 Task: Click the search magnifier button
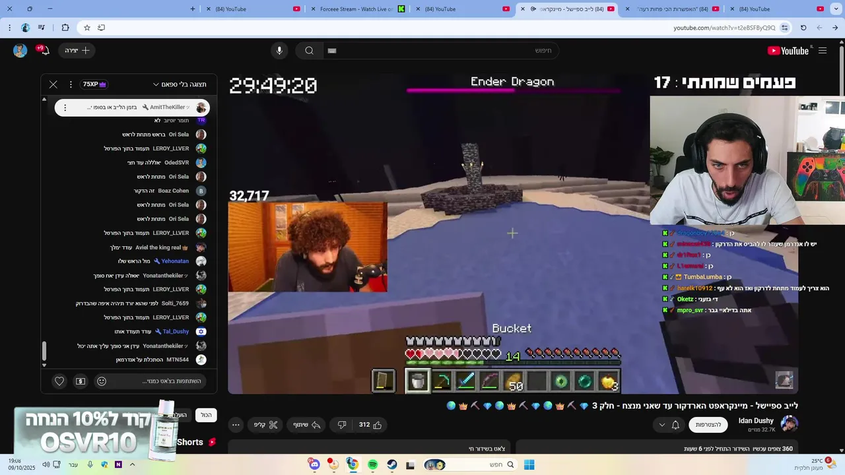coord(309,51)
